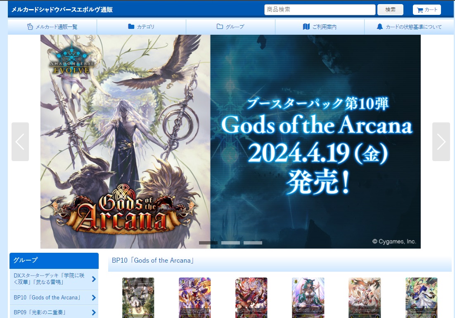The width and height of the screenshot is (455, 318).
Task: Click the shopping cart icon
Action: 419,10
